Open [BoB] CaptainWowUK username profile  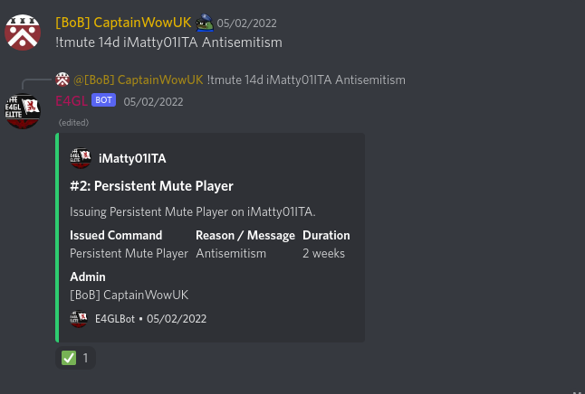pyautogui.click(x=123, y=23)
